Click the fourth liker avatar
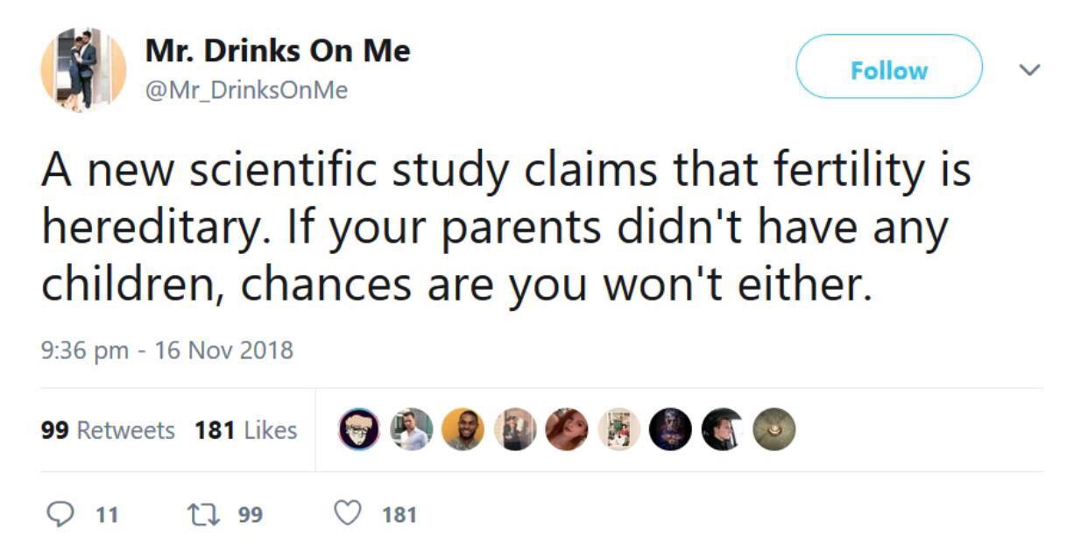 tap(514, 429)
